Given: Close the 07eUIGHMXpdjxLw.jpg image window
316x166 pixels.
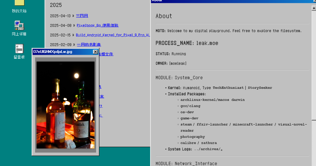Looking at the screenshot, I should click(x=95, y=52).
